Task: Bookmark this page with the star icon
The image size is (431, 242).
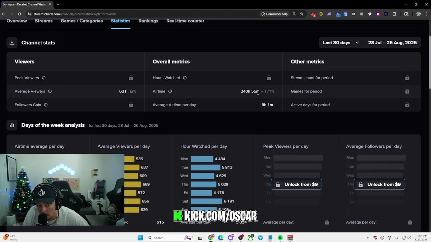Action: 302,14
